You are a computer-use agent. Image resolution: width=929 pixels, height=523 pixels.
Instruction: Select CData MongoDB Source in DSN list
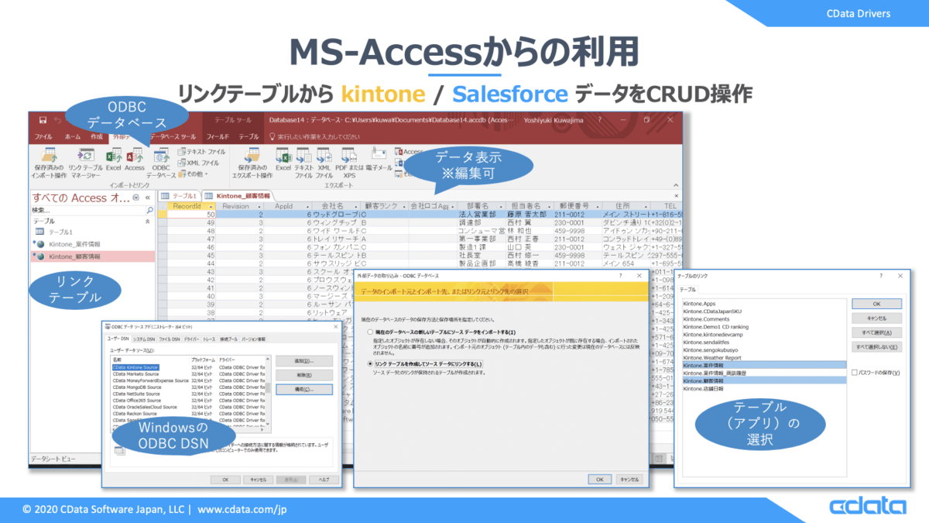click(137, 387)
